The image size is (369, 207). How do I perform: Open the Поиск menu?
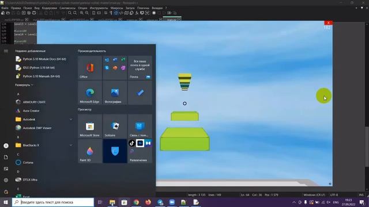coord(28,8)
